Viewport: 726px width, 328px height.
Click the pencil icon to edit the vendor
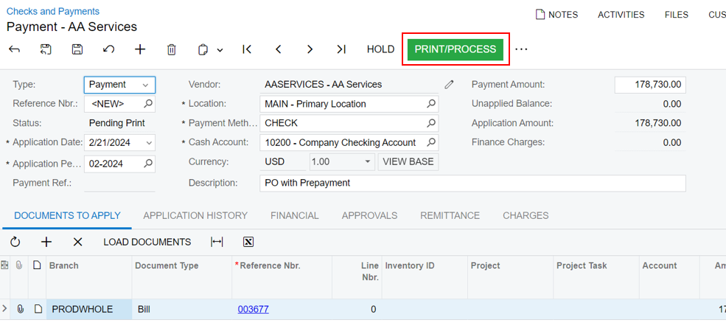pyautogui.click(x=449, y=84)
